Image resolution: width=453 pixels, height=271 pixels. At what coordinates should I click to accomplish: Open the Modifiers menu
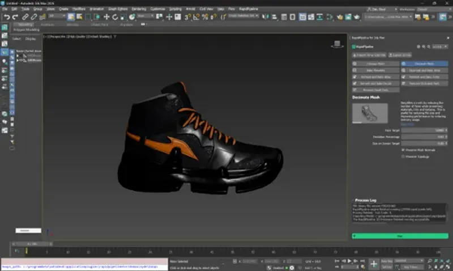(x=78, y=9)
